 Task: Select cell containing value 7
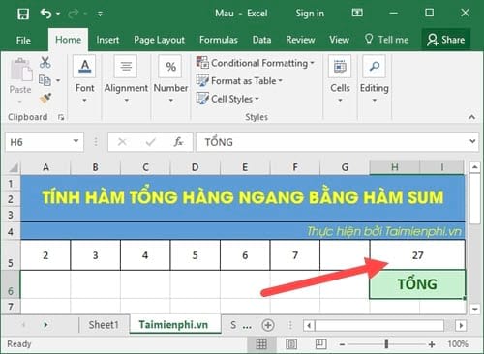pyautogui.click(x=294, y=255)
